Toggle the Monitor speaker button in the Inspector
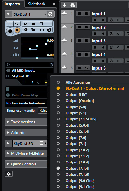 pos(17,30)
